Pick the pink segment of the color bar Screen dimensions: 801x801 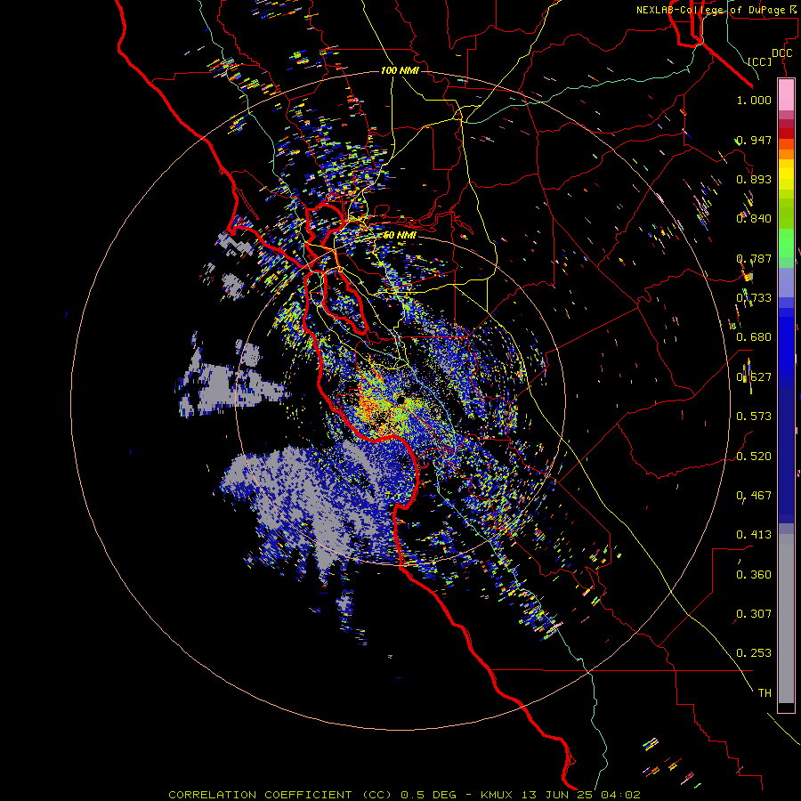tap(786, 94)
